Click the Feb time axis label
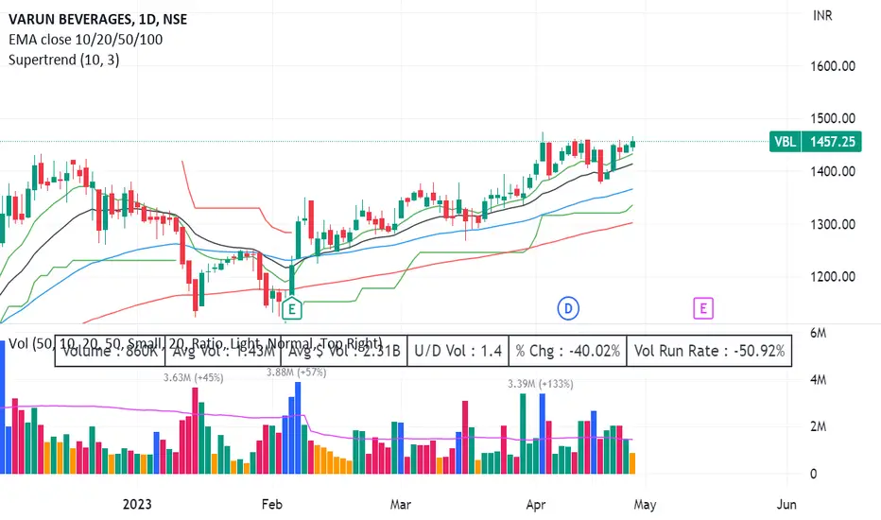Viewport: 881px width, 520px height. point(272,504)
